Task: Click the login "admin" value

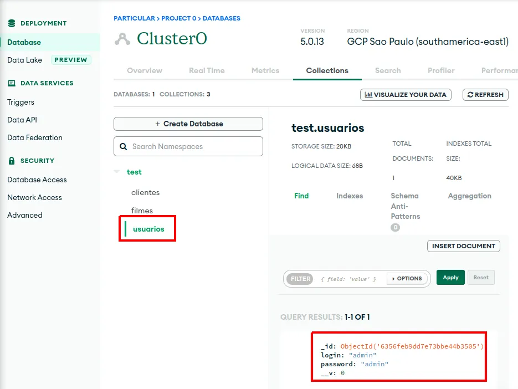Action: (x=363, y=355)
